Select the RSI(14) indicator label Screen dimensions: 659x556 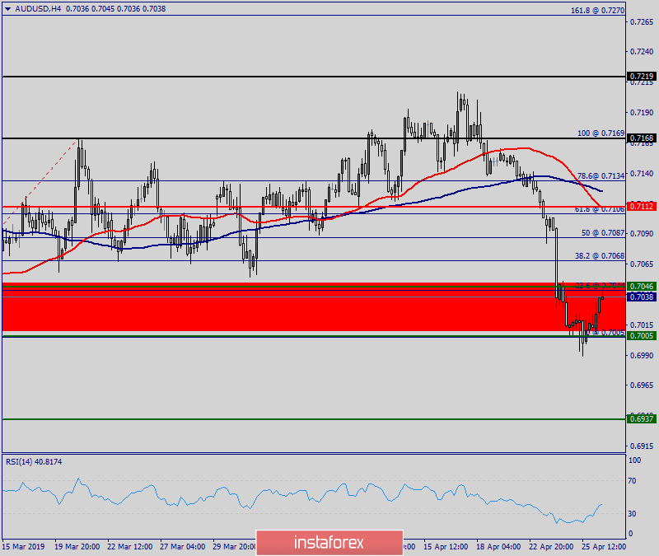35,461
